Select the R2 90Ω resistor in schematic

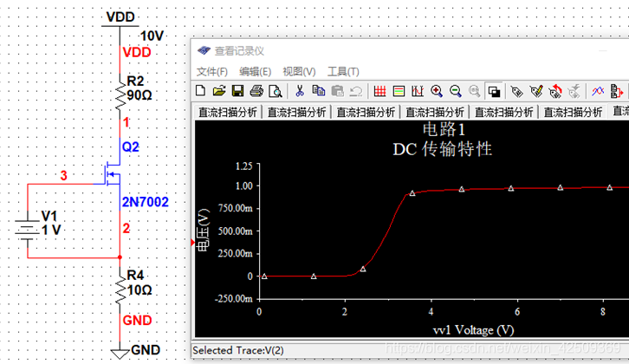point(120,95)
